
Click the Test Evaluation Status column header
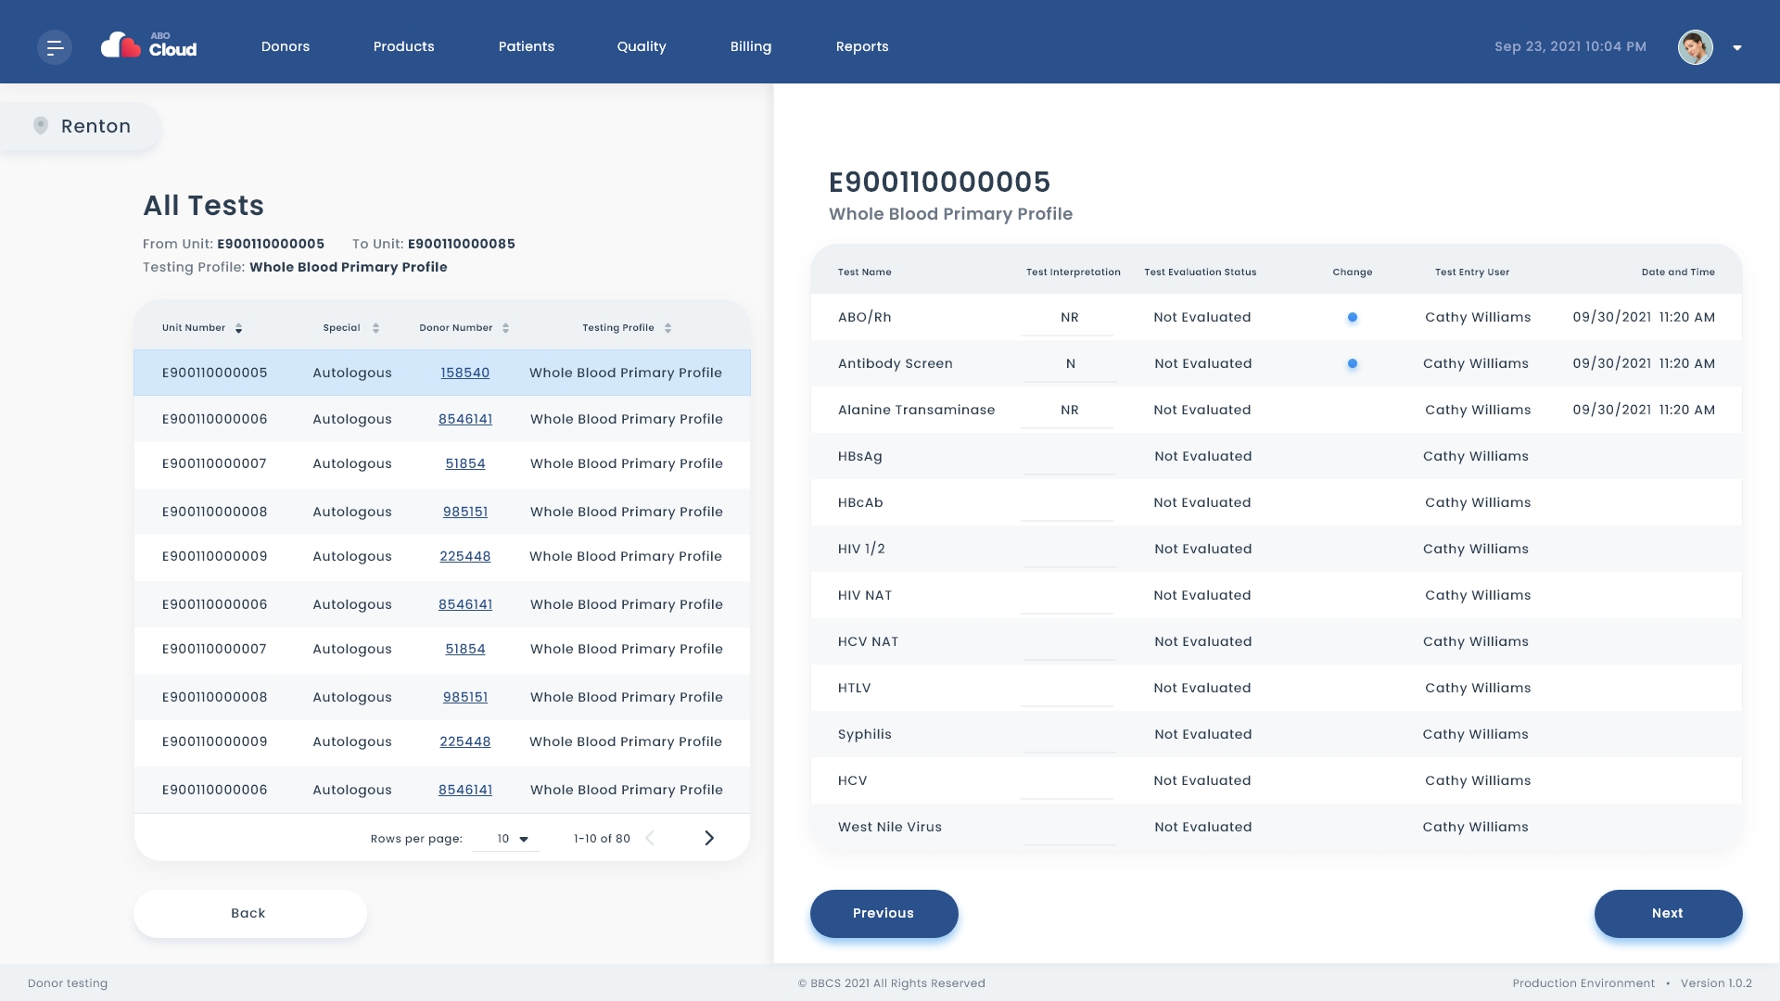click(x=1201, y=272)
